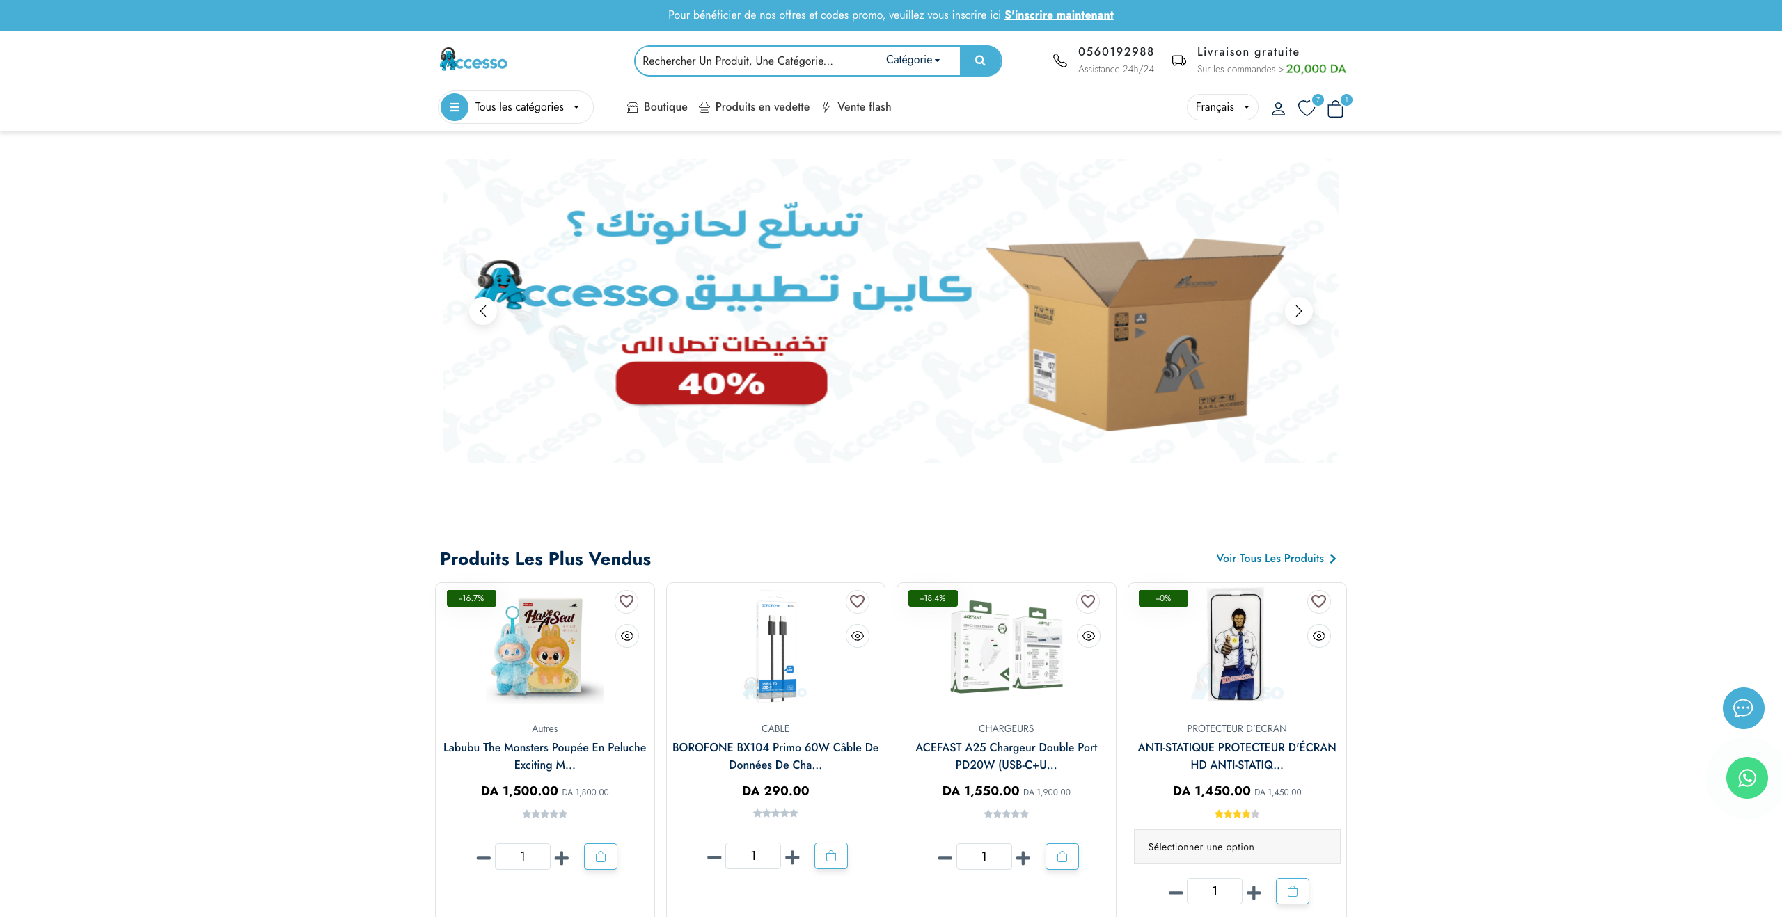
Task: Open the shopping bag cart icon
Action: coord(1335,109)
